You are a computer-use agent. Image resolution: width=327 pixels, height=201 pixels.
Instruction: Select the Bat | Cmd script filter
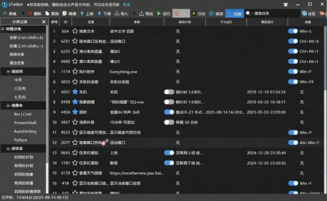pos(22,114)
